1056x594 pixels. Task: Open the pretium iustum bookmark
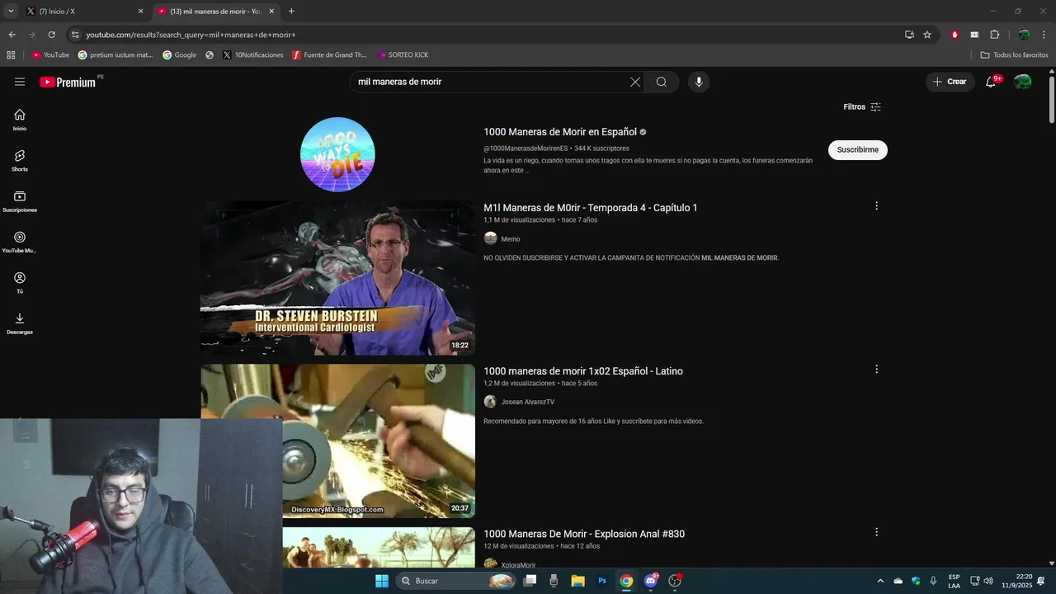(x=115, y=55)
